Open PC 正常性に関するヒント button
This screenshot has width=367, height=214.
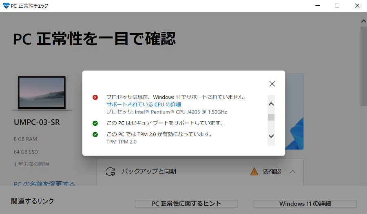[186, 204]
